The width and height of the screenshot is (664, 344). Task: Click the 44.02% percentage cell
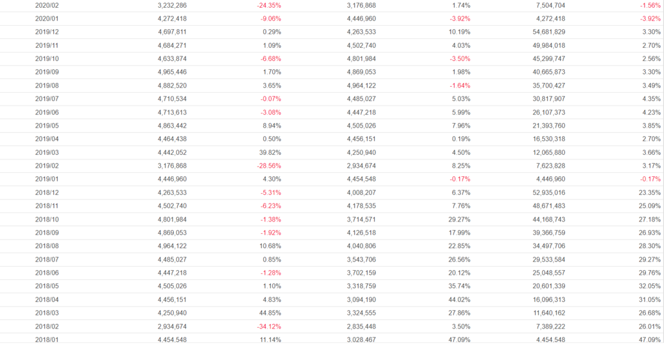pyautogui.click(x=458, y=300)
